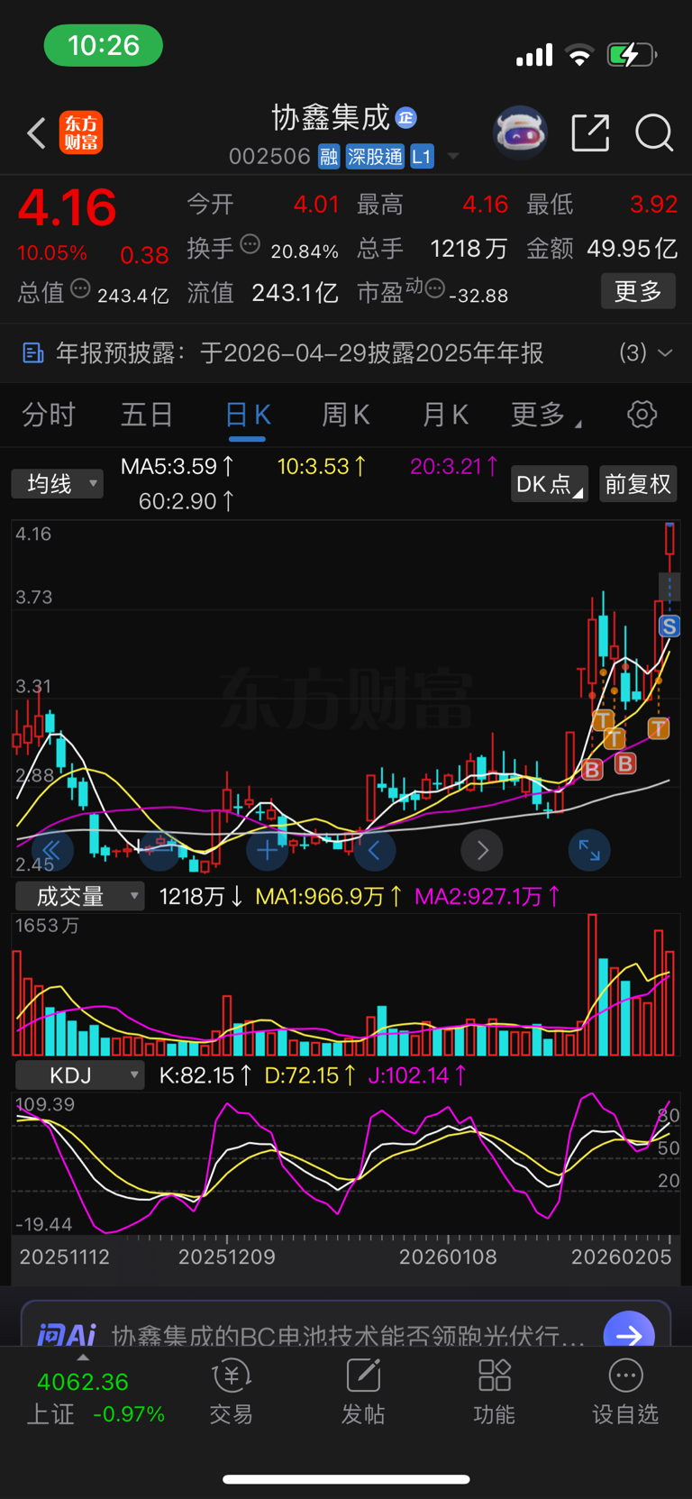Open the 东方财富 app logo
692x1499 pixels.
(x=81, y=133)
